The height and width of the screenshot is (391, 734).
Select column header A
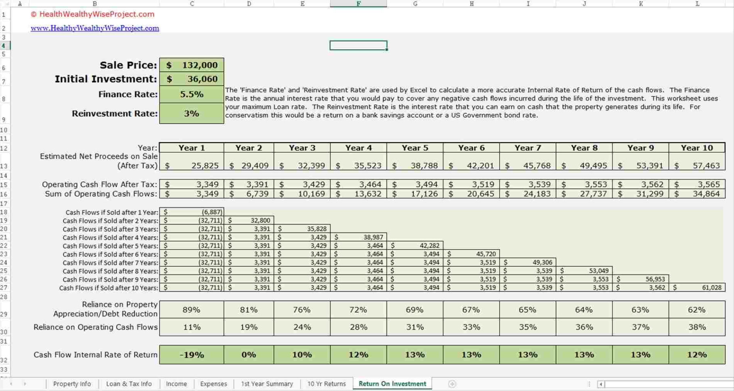tap(19, 4)
